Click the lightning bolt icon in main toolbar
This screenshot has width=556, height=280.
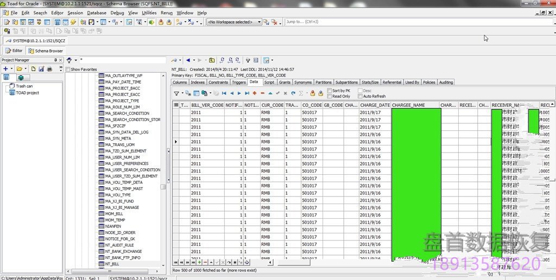73,22
